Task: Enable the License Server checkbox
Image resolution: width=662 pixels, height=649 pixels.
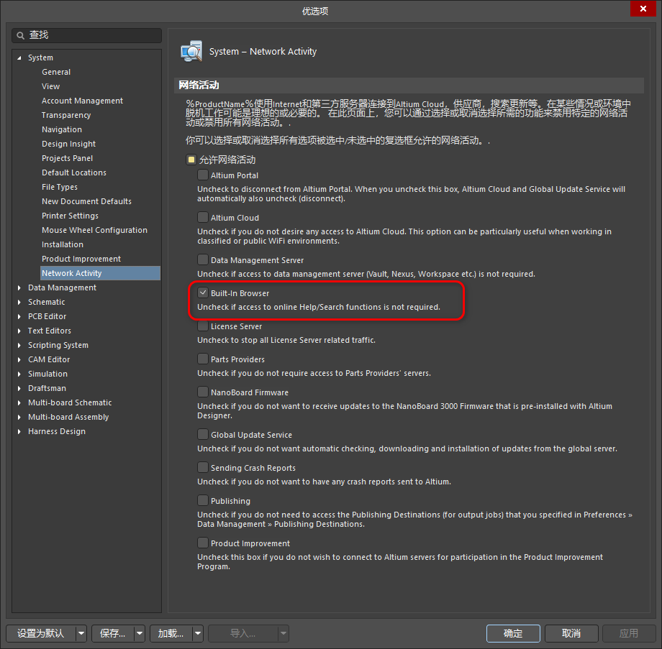Action: point(203,326)
